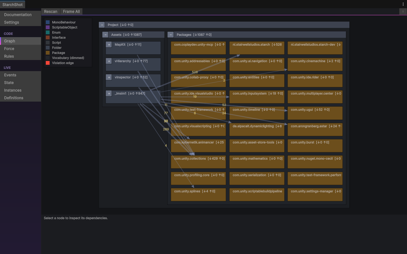Click the Frame All button
The image size is (407, 254).
point(71,11)
